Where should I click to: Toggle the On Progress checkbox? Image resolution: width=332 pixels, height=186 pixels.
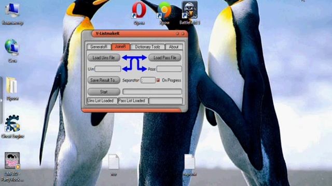(x=158, y=80)
